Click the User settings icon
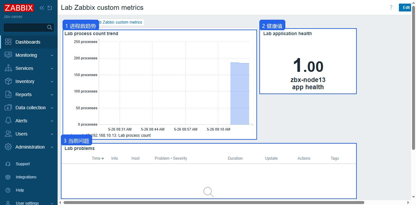Image resolution: width=416 pixels, height=205 pixels. (x=8, y=203)
